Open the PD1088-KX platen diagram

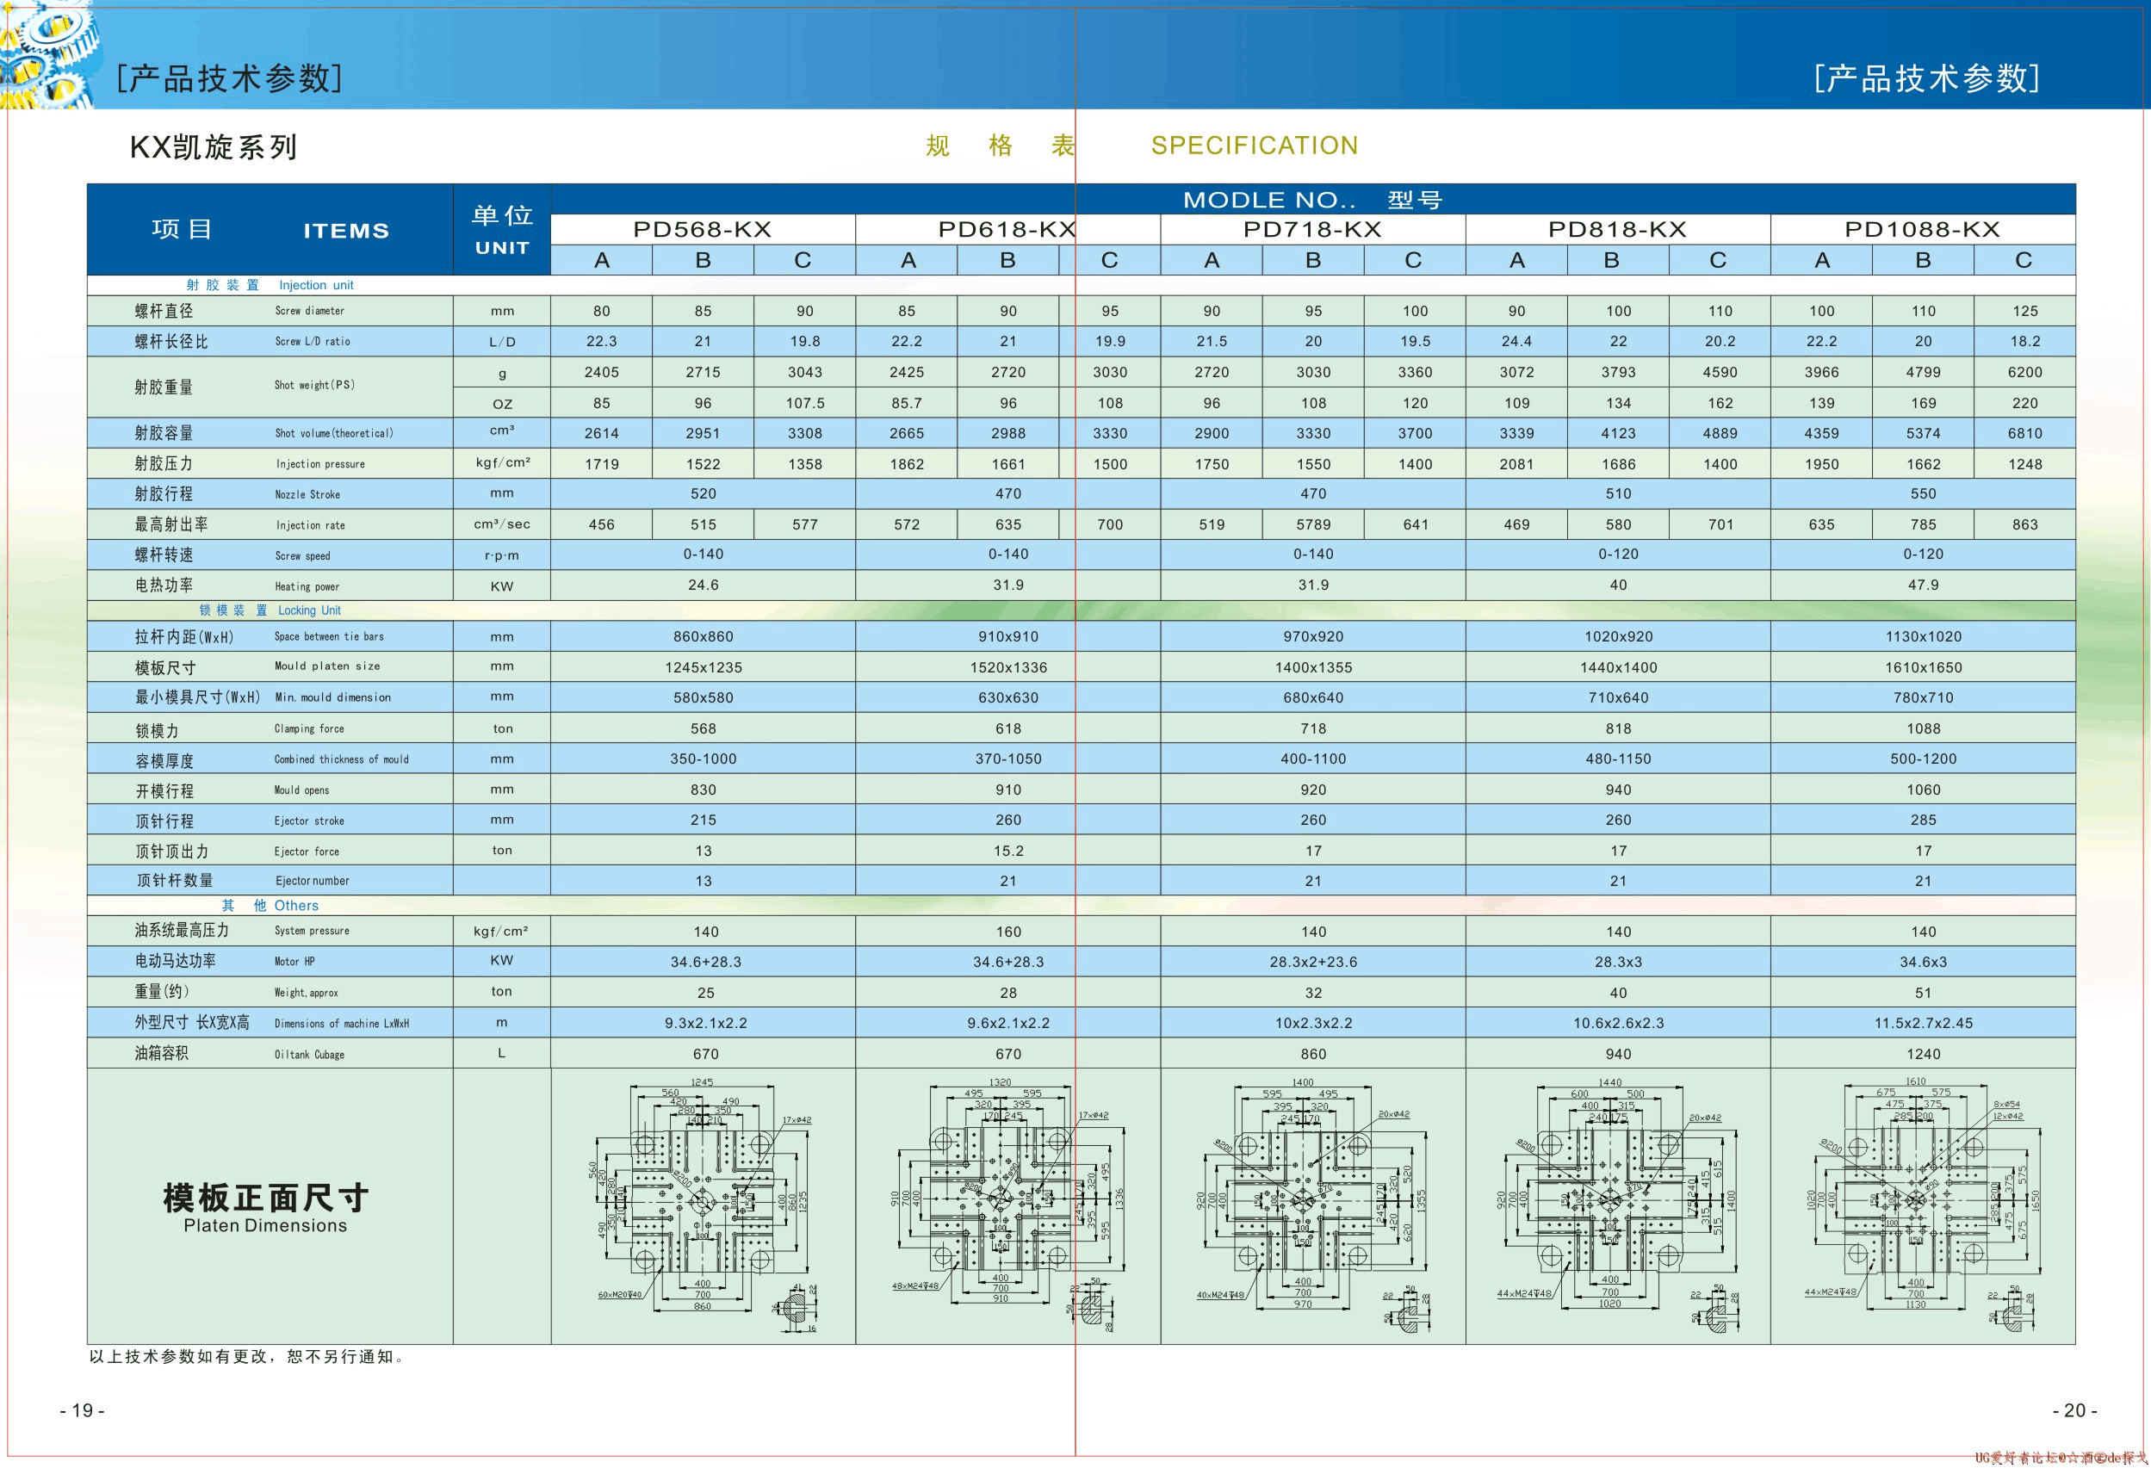[x=1923, y=1206]
